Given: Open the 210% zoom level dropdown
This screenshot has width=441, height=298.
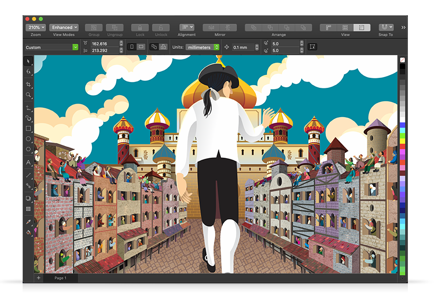Looking at the screenshot, I should (35, 27).
